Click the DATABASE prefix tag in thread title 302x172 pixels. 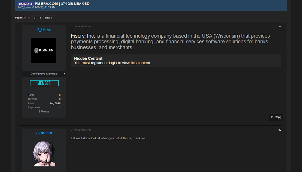pyautogui.click(x=26, y=4)
